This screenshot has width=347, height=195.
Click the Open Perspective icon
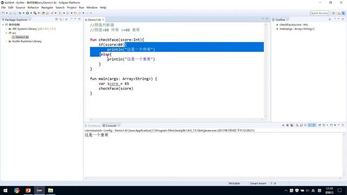(x=333, y=13)
